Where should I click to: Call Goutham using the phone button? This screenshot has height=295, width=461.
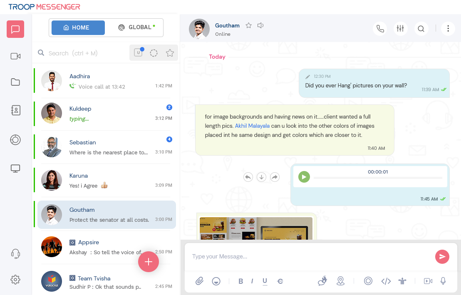point(380,28)
